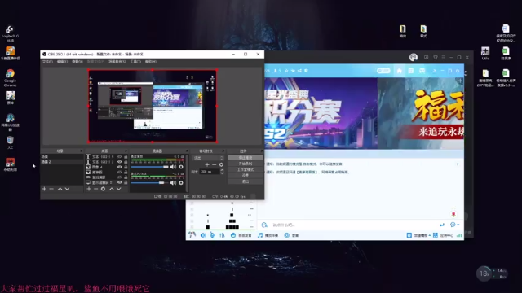Open the 编辑(E) menu in OBS
Image resolution: width=522 pixels, height=293 pixels.
(62, 62)
